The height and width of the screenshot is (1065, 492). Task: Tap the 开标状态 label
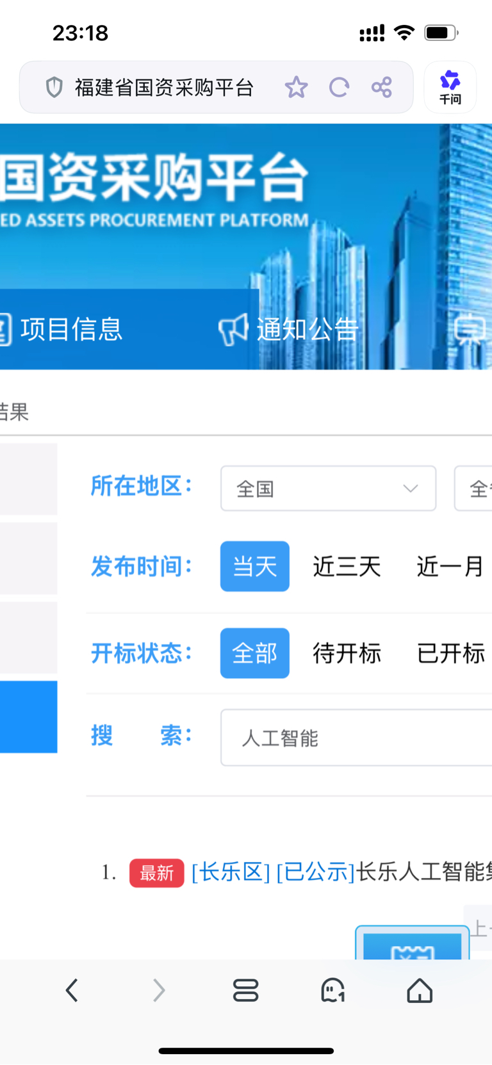point(142,653)
